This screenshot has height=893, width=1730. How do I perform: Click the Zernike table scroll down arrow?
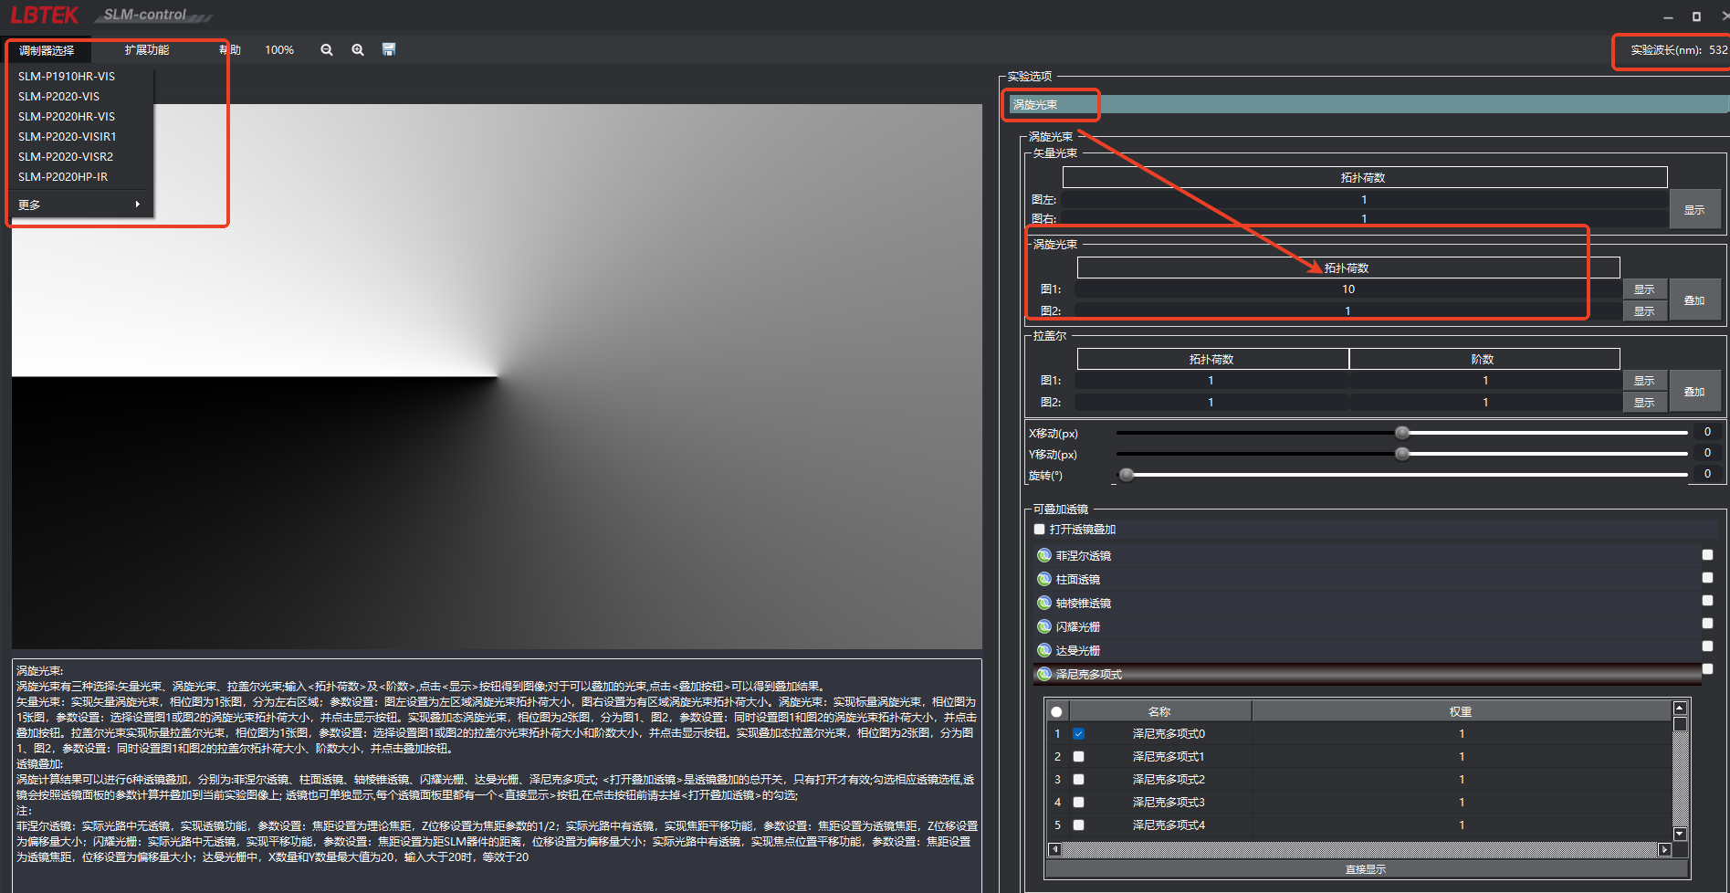(x=1680, y=834)
